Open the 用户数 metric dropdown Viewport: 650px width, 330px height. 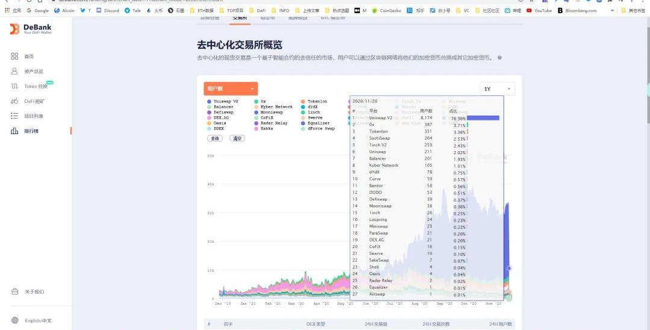tap(231, 89)
